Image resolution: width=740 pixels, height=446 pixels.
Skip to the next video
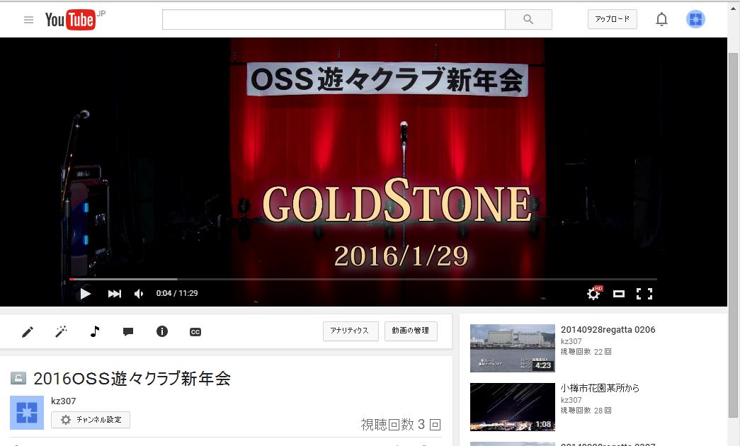tap(114, 294)
